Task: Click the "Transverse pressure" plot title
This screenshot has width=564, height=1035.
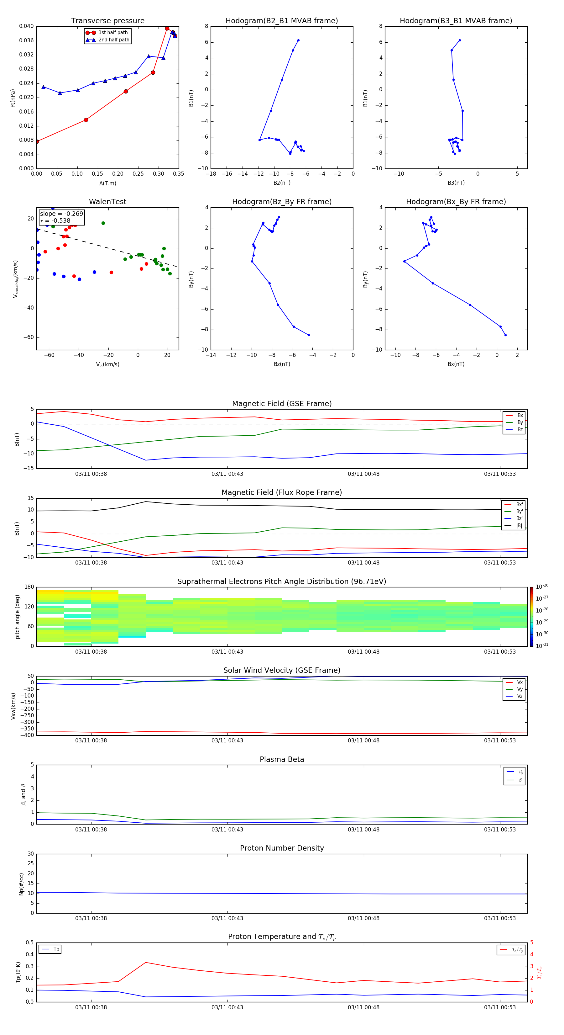Action: point(107,21)
